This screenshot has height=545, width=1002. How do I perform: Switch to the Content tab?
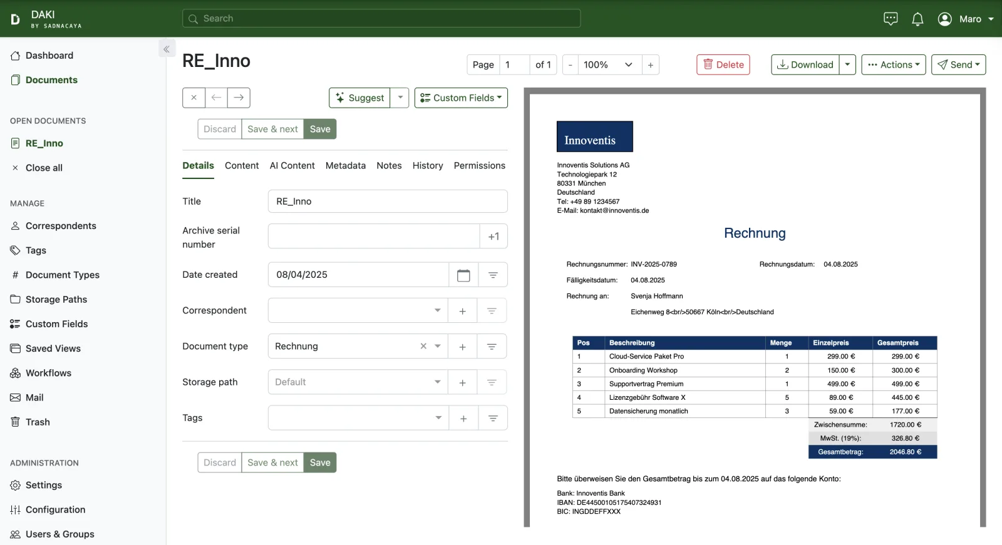242,165
